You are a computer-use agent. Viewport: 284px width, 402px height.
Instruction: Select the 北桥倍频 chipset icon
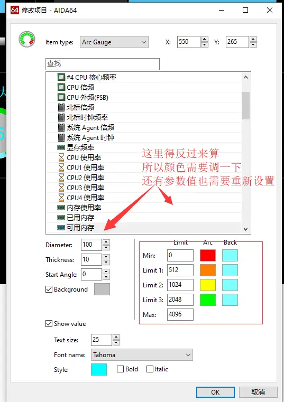(x=61, y=107)
